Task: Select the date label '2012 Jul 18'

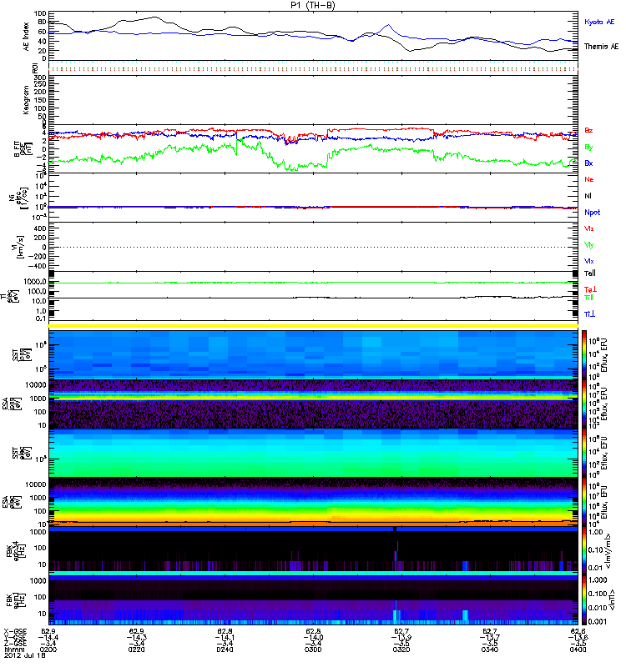Action: 25,655
